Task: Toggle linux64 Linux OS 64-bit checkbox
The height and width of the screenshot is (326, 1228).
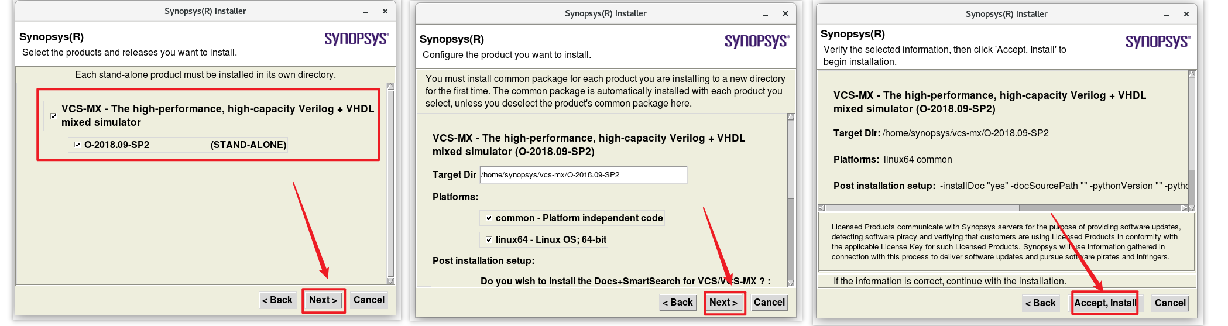Action: tap(489, 239)
